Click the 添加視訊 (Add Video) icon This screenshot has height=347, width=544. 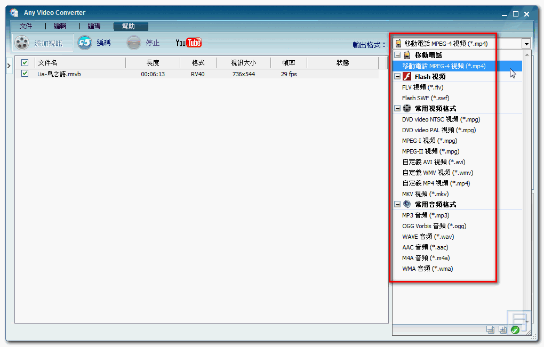click(21, 42)
